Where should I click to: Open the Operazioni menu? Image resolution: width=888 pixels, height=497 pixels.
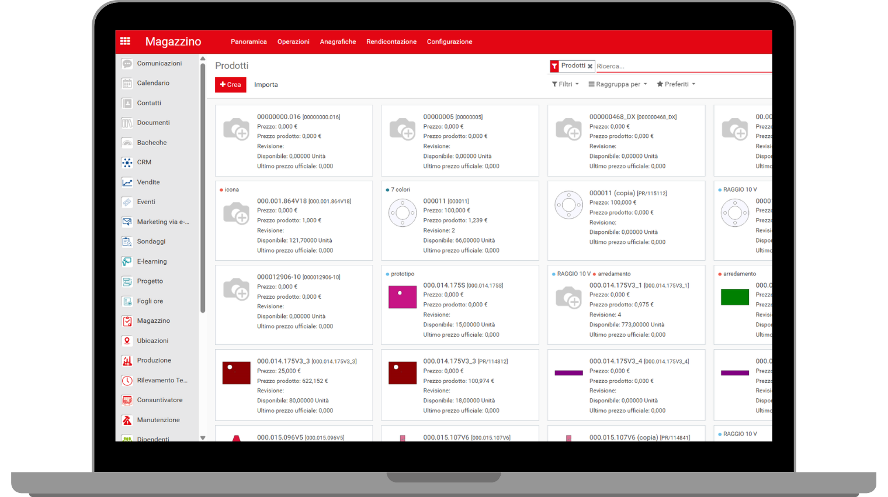point(293,42)
